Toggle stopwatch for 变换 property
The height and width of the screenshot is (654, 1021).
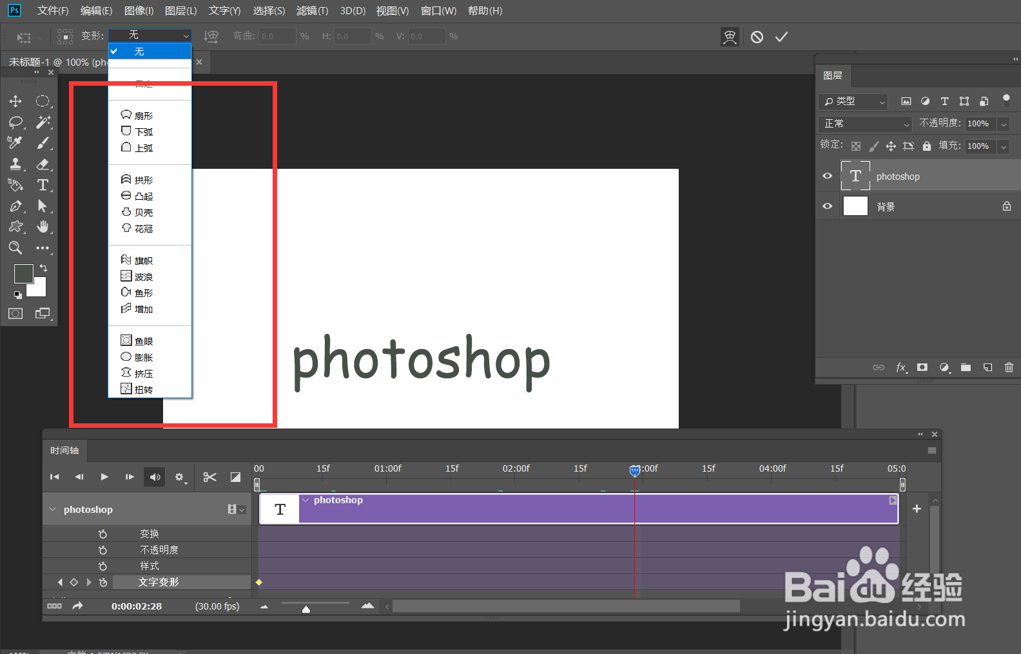pyautogui.click(x=102, y=534)
